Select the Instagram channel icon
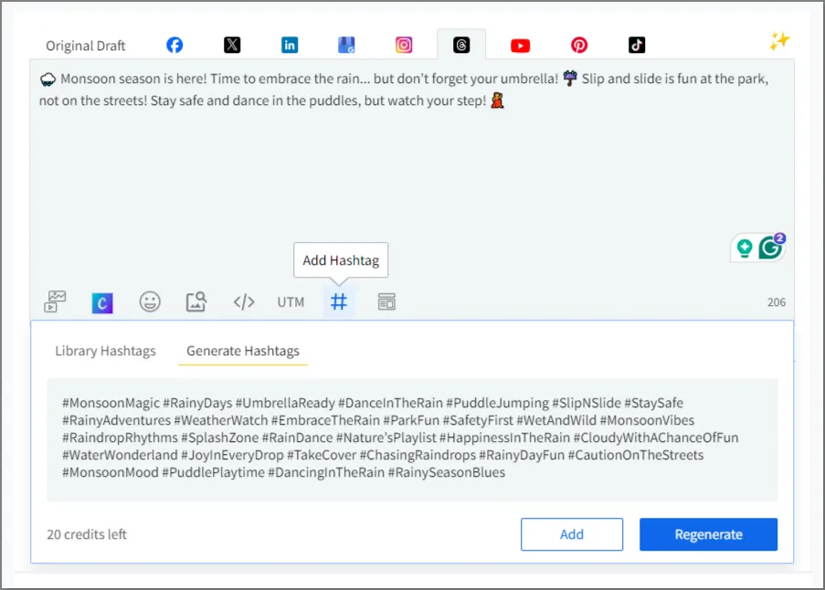Viewport: 825px width, 590px height. pos(403,44)
